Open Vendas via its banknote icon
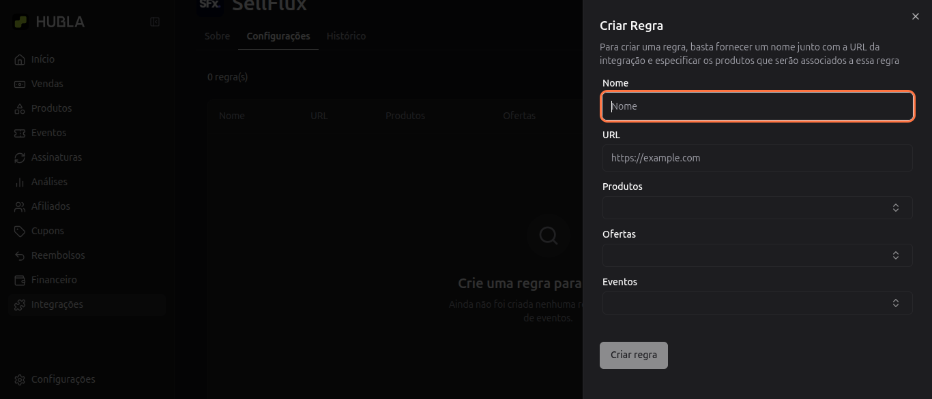 (x=20, y=84)
